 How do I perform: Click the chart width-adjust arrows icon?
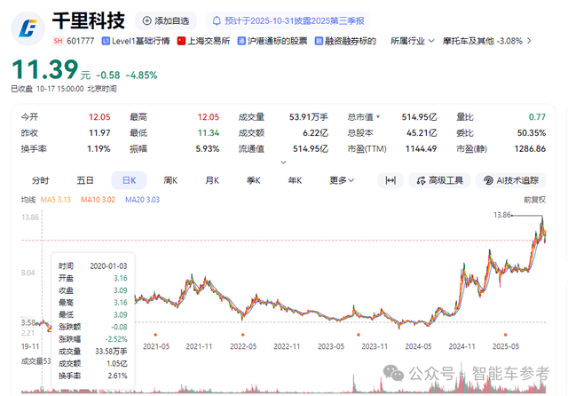(389, 180)
